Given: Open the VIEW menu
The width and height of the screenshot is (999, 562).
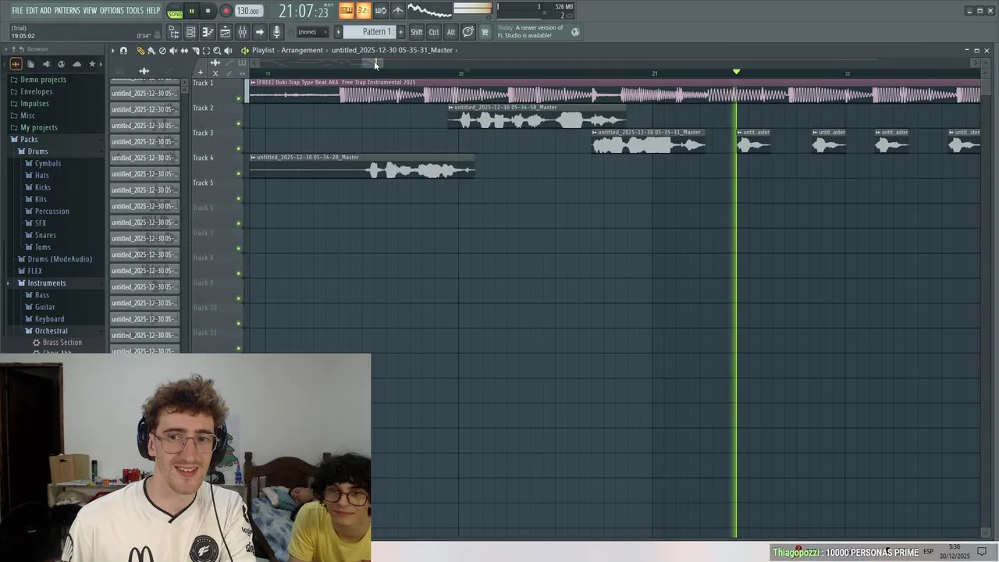Looking at the screenshot, I should pos(90,10).
